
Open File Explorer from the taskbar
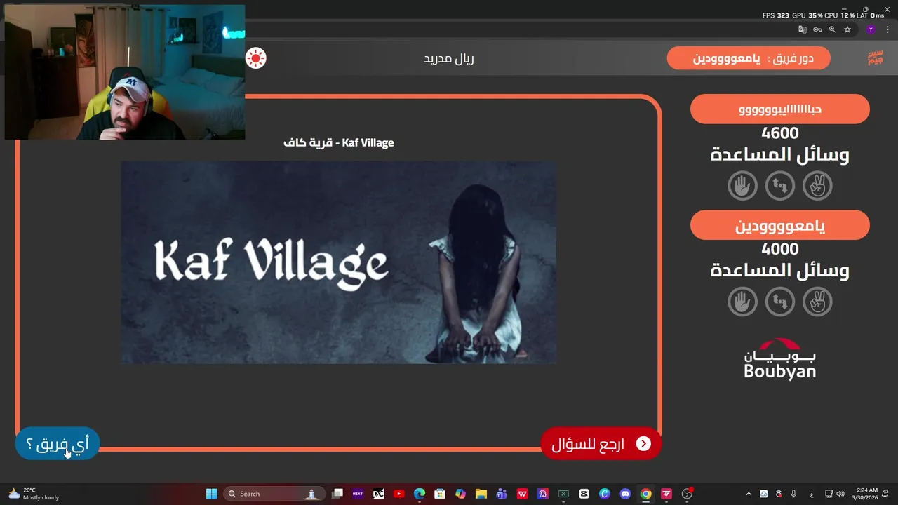[481, 494]
